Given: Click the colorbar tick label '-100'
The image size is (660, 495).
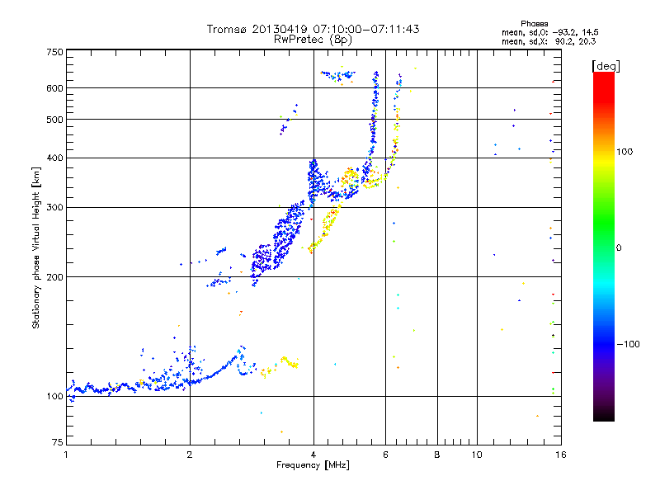Looking at the screenshot, I should [x=628, y=344].
